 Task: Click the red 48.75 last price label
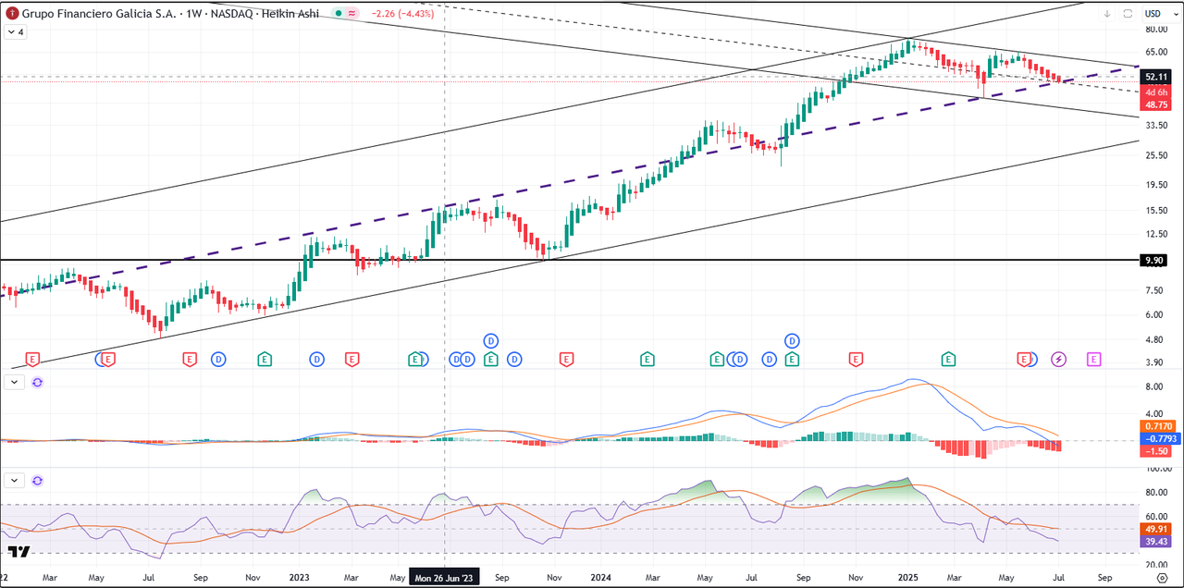(x=1157, y=105)
